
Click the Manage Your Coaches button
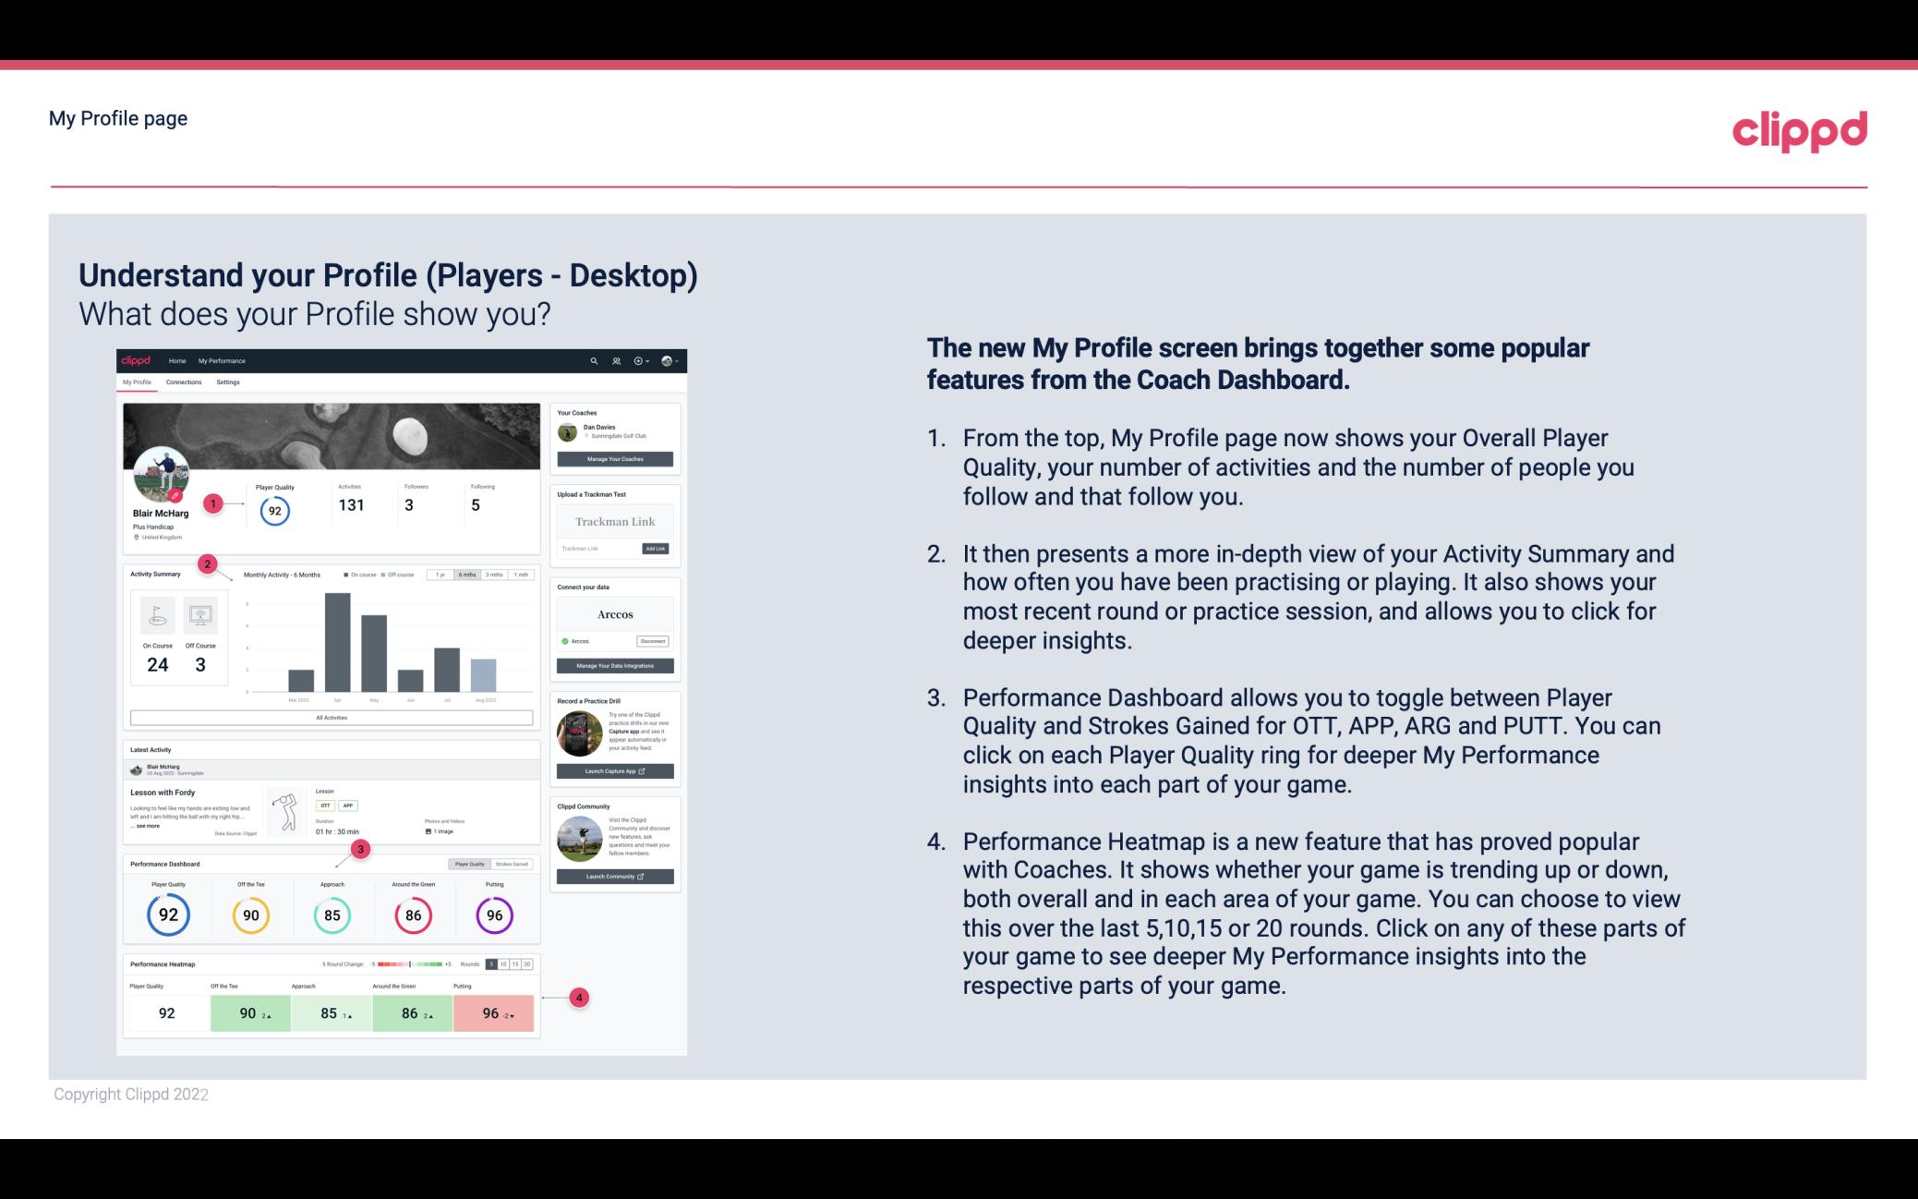616,458
